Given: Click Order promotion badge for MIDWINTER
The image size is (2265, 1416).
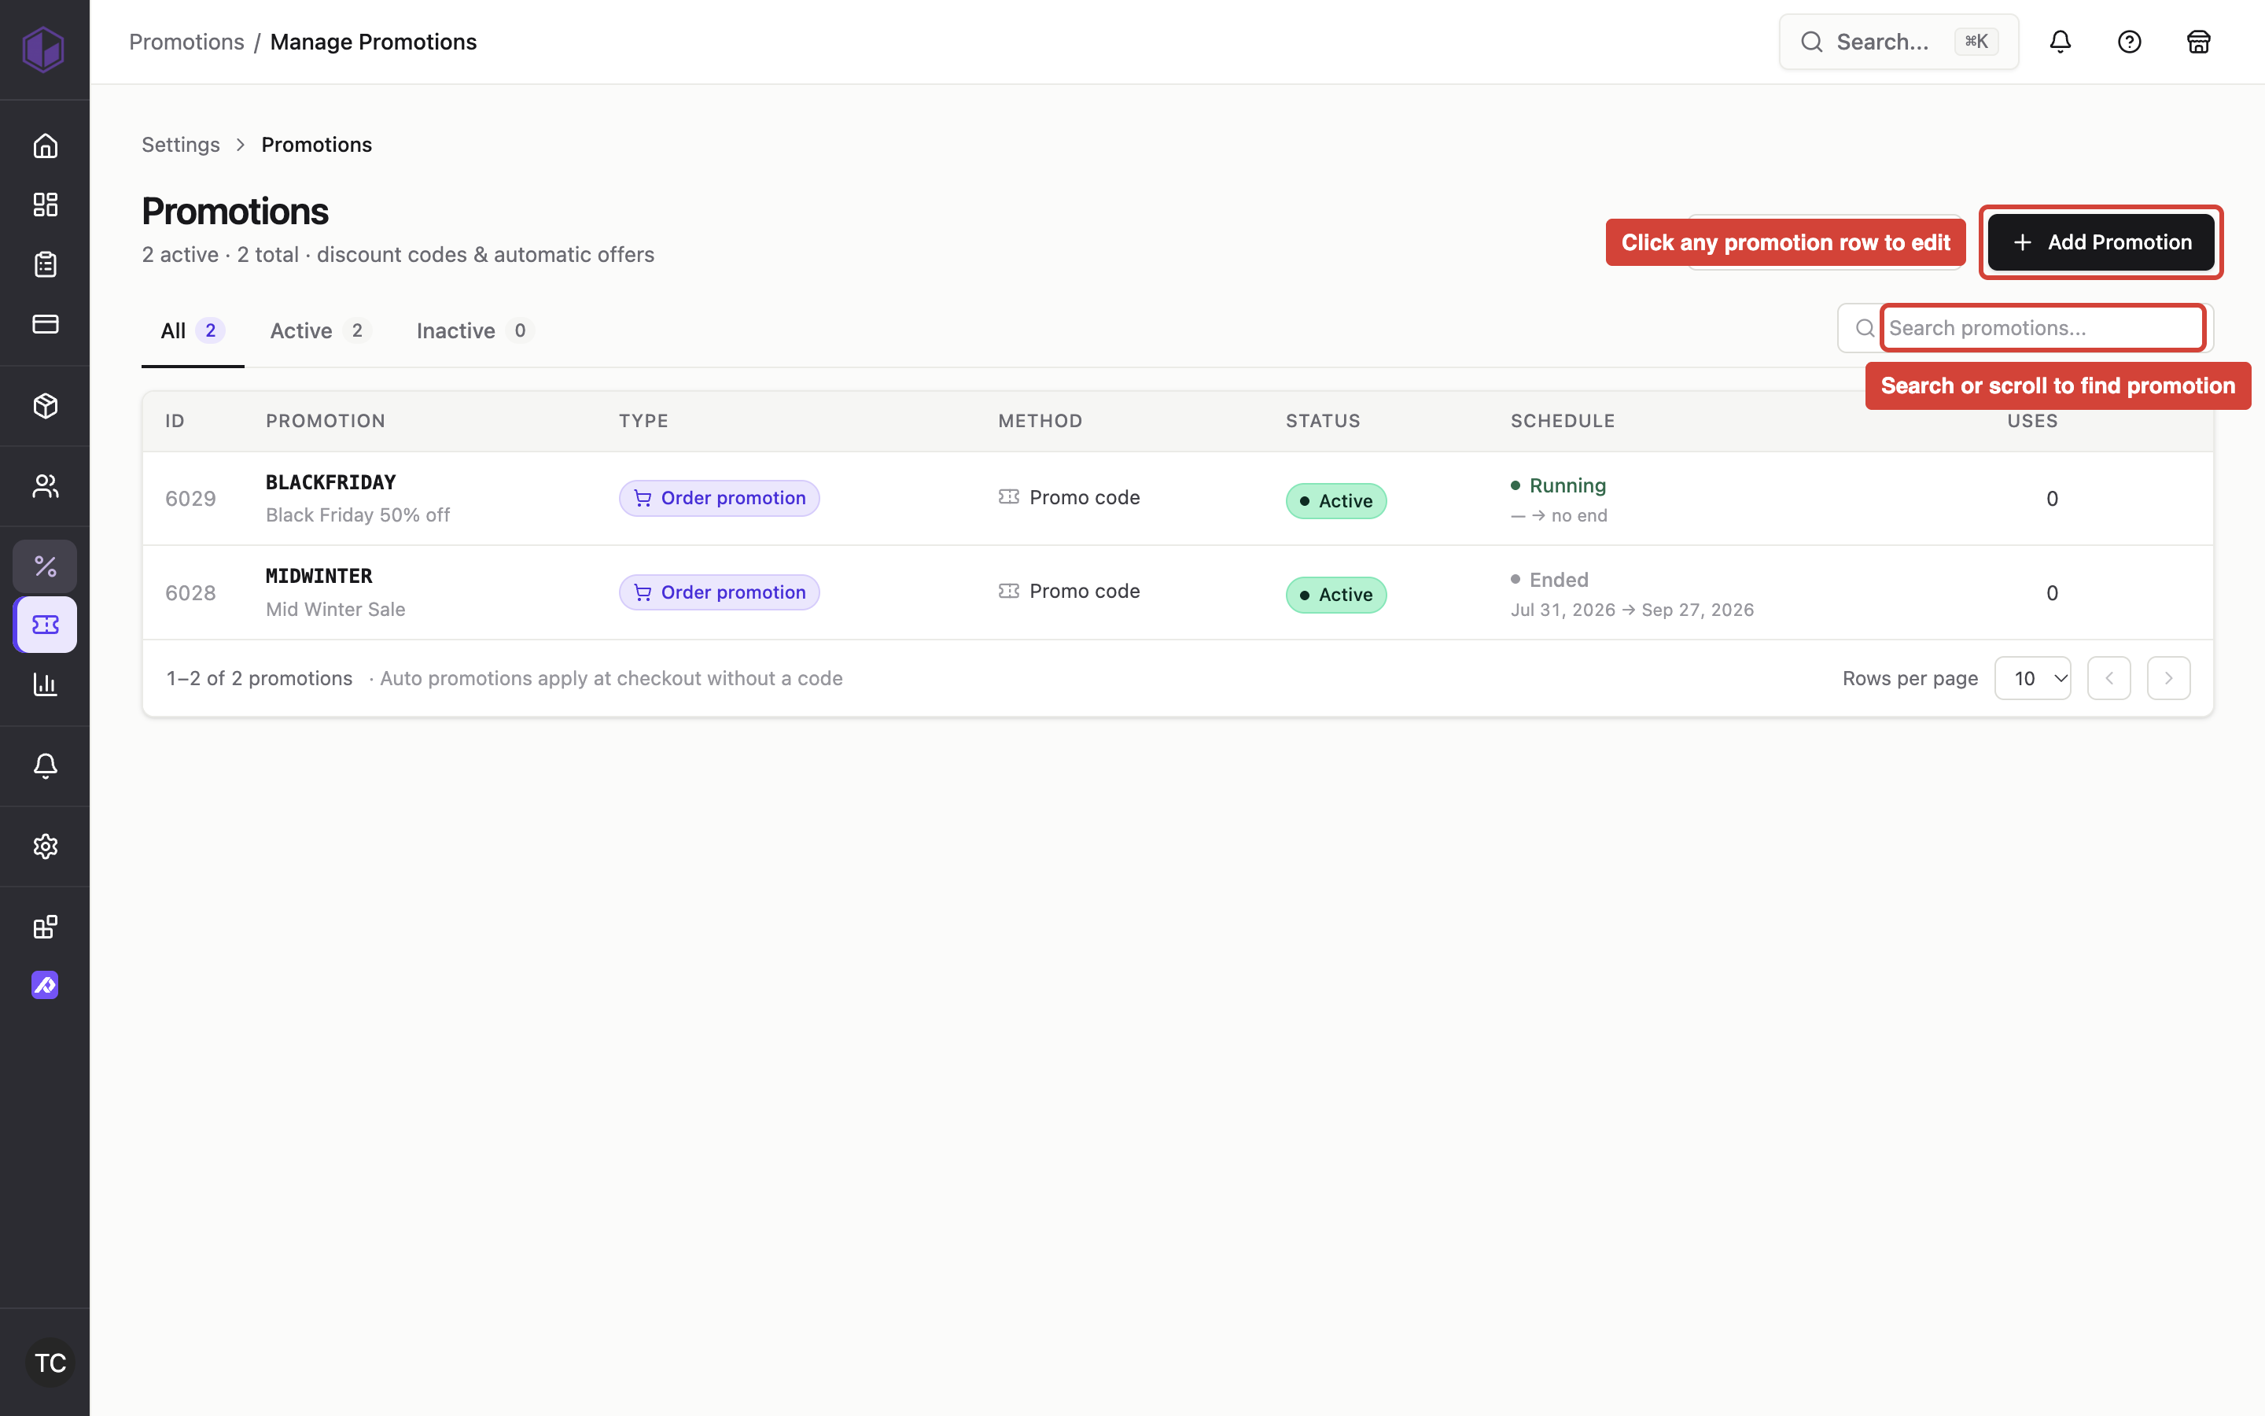Looking at the screenshot, I should point(719,593).
